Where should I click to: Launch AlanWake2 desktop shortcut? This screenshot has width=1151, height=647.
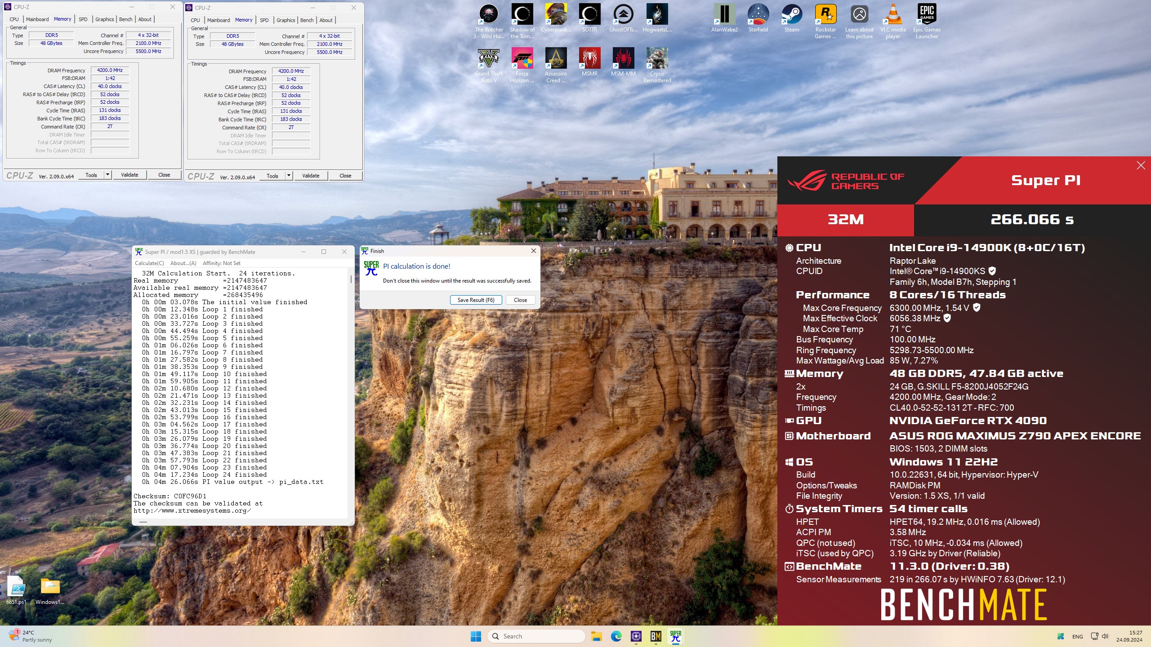[x=724, y=18]
